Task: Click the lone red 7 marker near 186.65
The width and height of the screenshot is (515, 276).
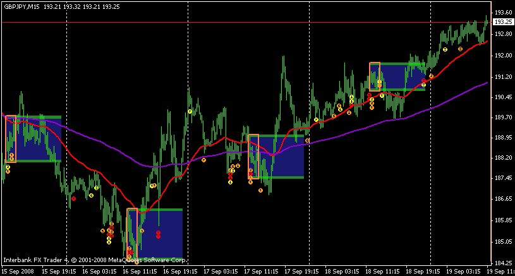Action: click(73, 198)
